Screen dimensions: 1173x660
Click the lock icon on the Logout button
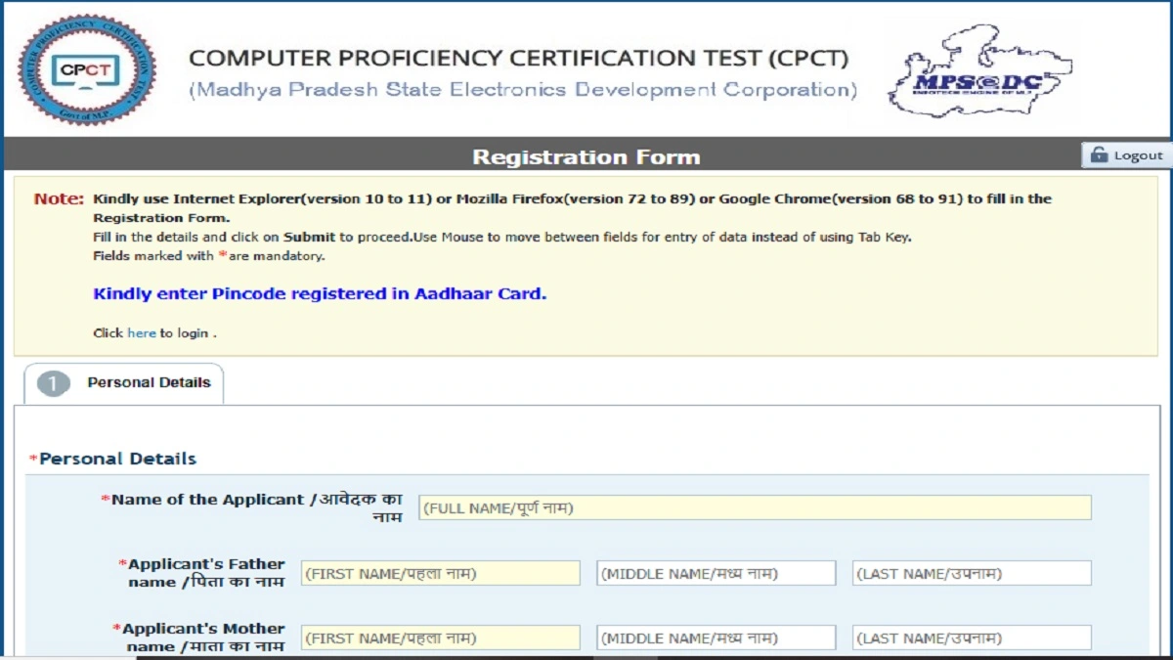(1099, 154)
